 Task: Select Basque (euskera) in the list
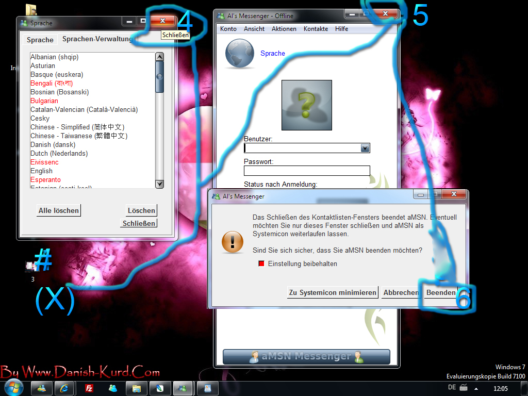pyautogui.click(x=57, y=74)
